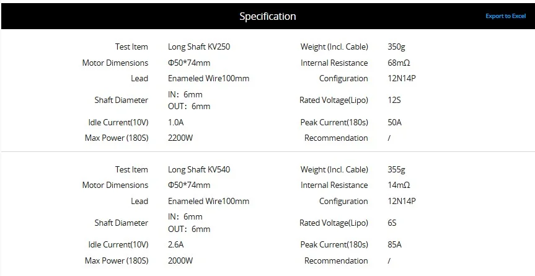
Task: Select the 68mΩ internal resistance value
Action: click(399, 63)
